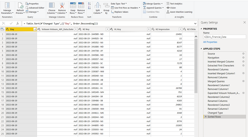Viewport: 248px width, 137px height.
Task: Select the KZ Key column header
Action: click(x=94, y=29)
